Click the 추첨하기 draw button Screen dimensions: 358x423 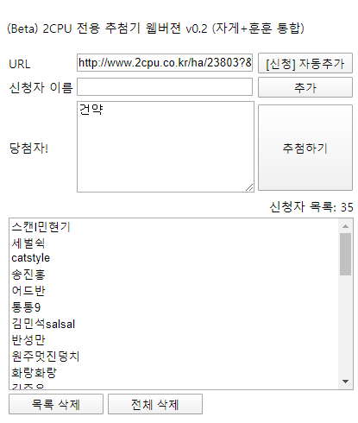point(305,148)
